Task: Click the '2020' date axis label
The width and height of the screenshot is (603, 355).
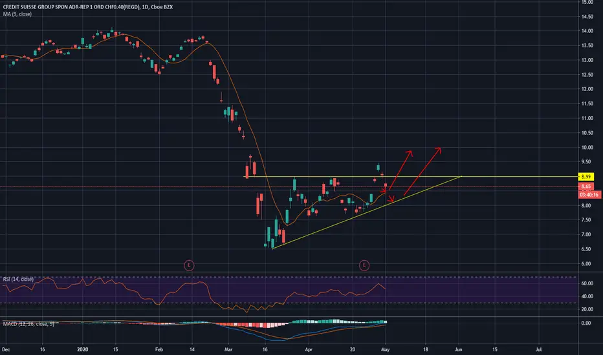Action: point(83,350)
